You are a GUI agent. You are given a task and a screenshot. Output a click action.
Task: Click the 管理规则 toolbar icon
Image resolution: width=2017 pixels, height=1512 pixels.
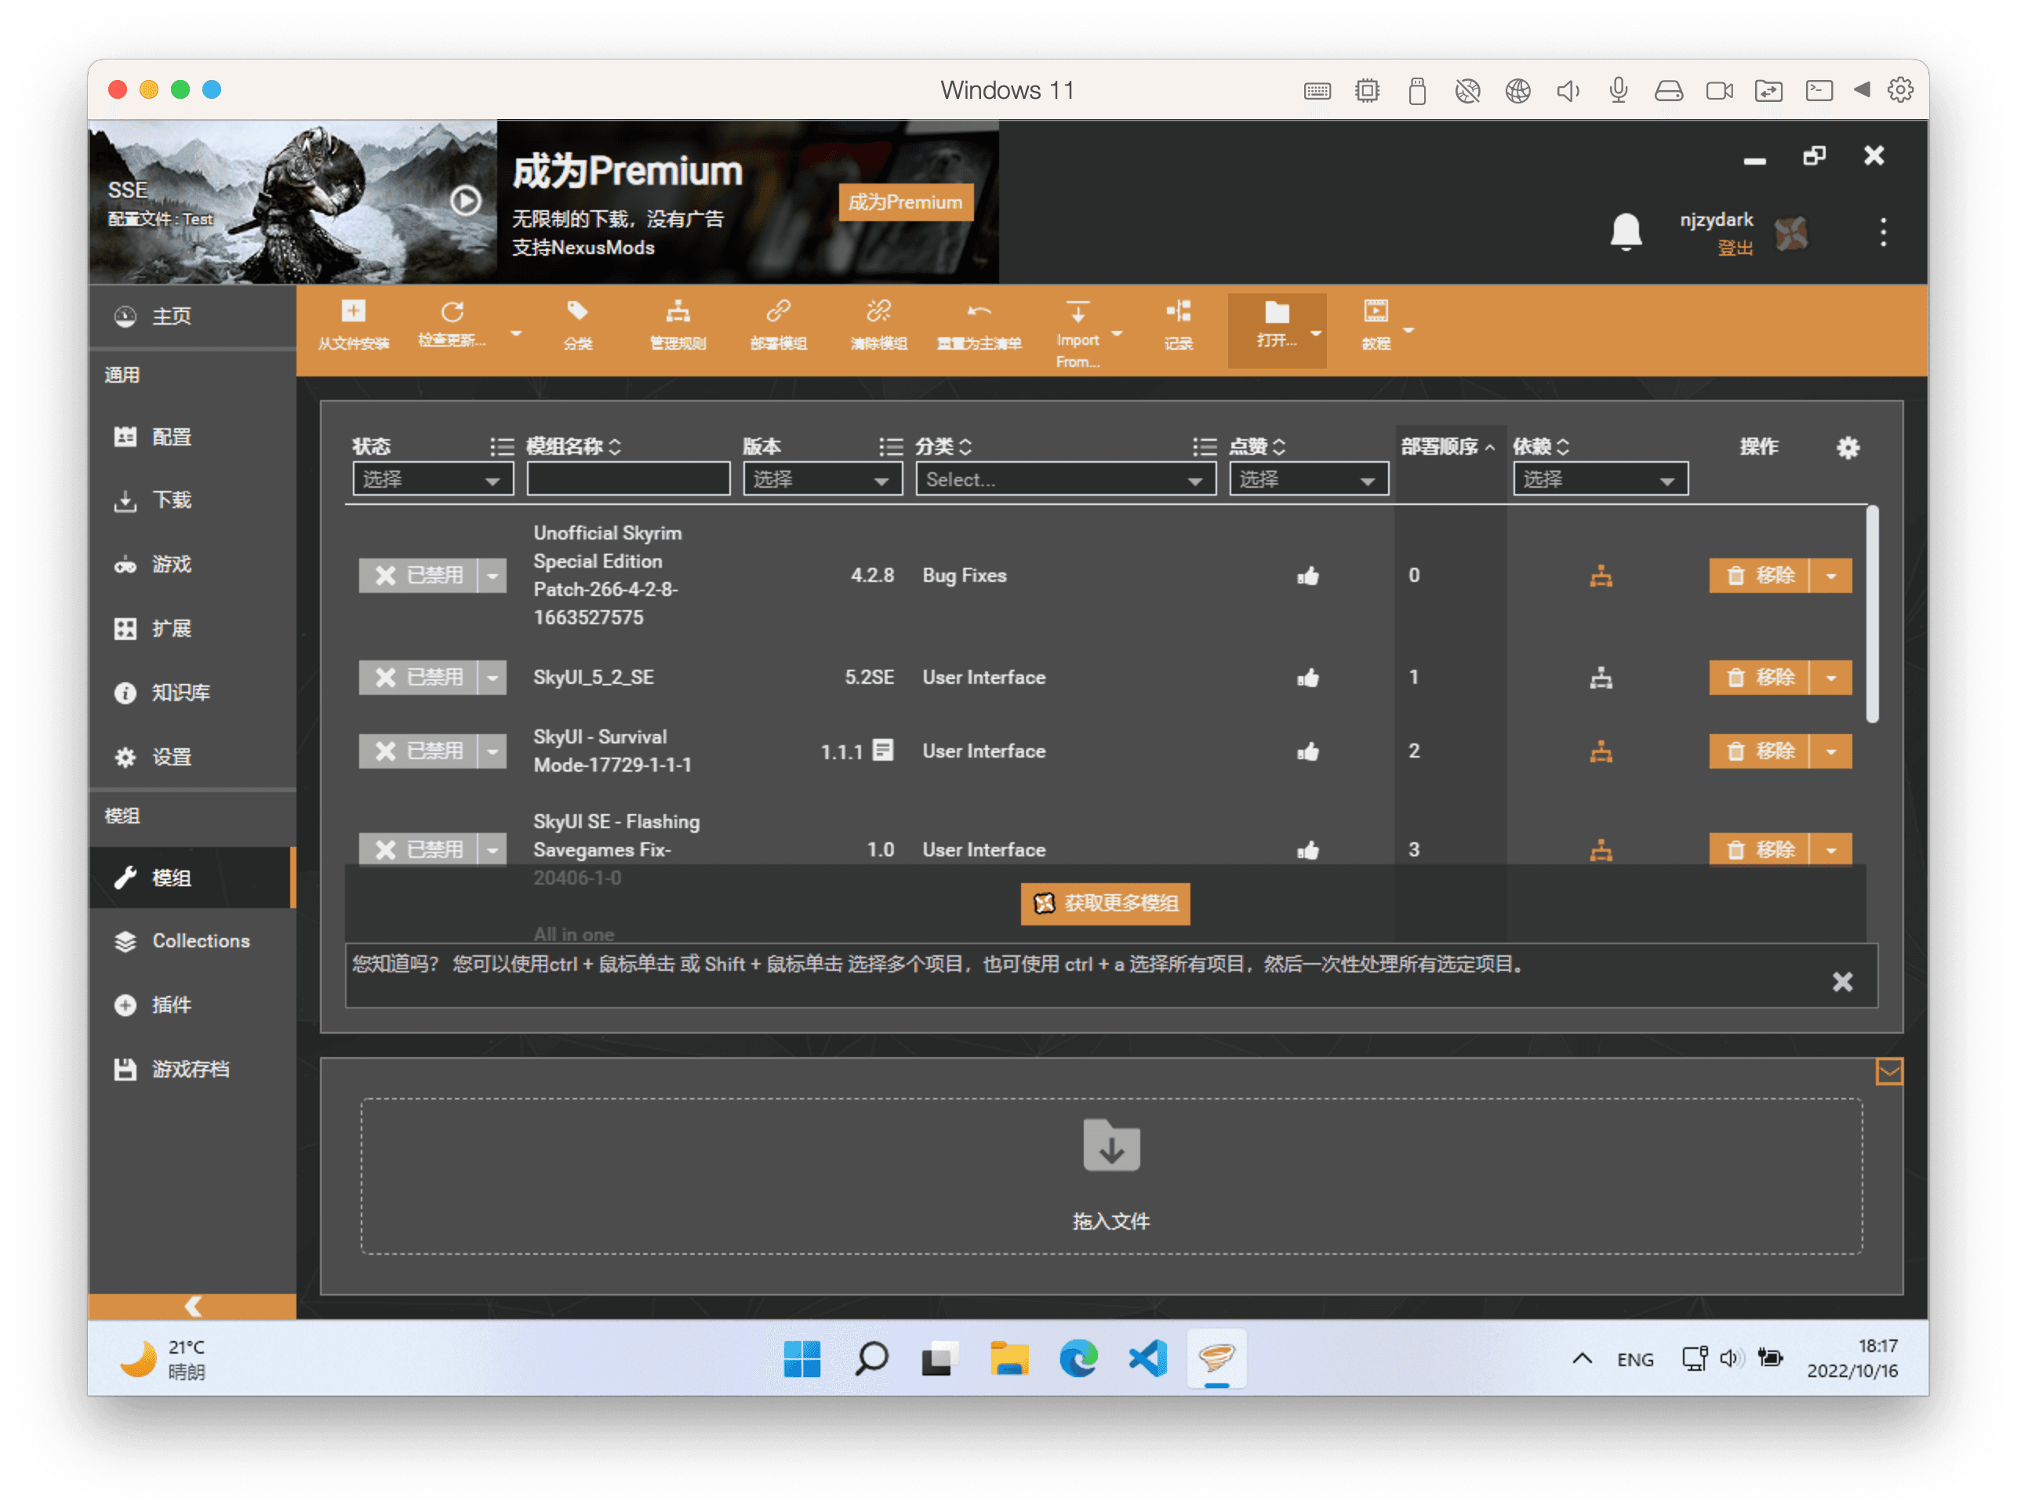tap(678, 312)
